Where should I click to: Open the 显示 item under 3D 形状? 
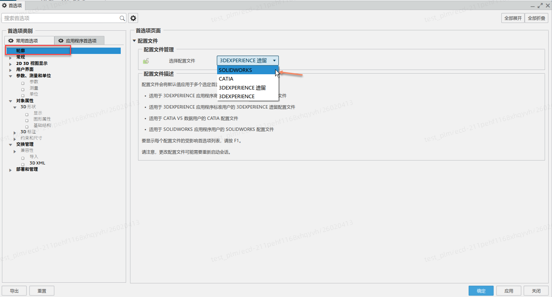tap(38, 113)
